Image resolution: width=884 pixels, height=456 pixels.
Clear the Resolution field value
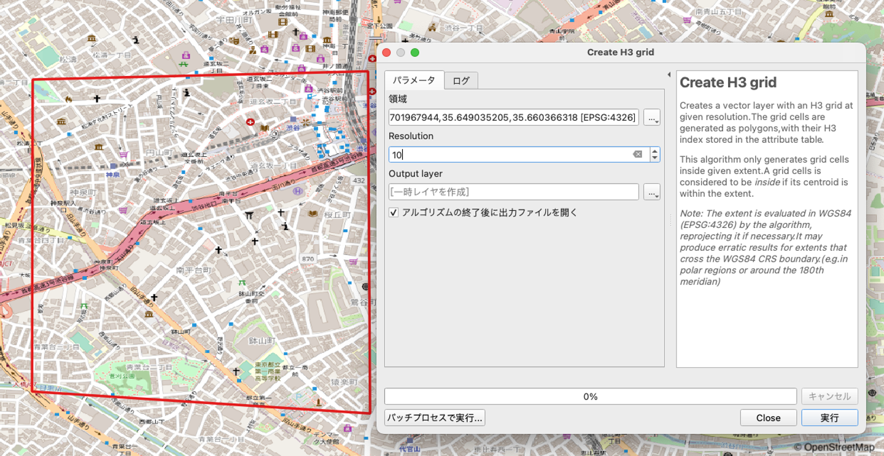pyautogui.click(x=637, y=154)
